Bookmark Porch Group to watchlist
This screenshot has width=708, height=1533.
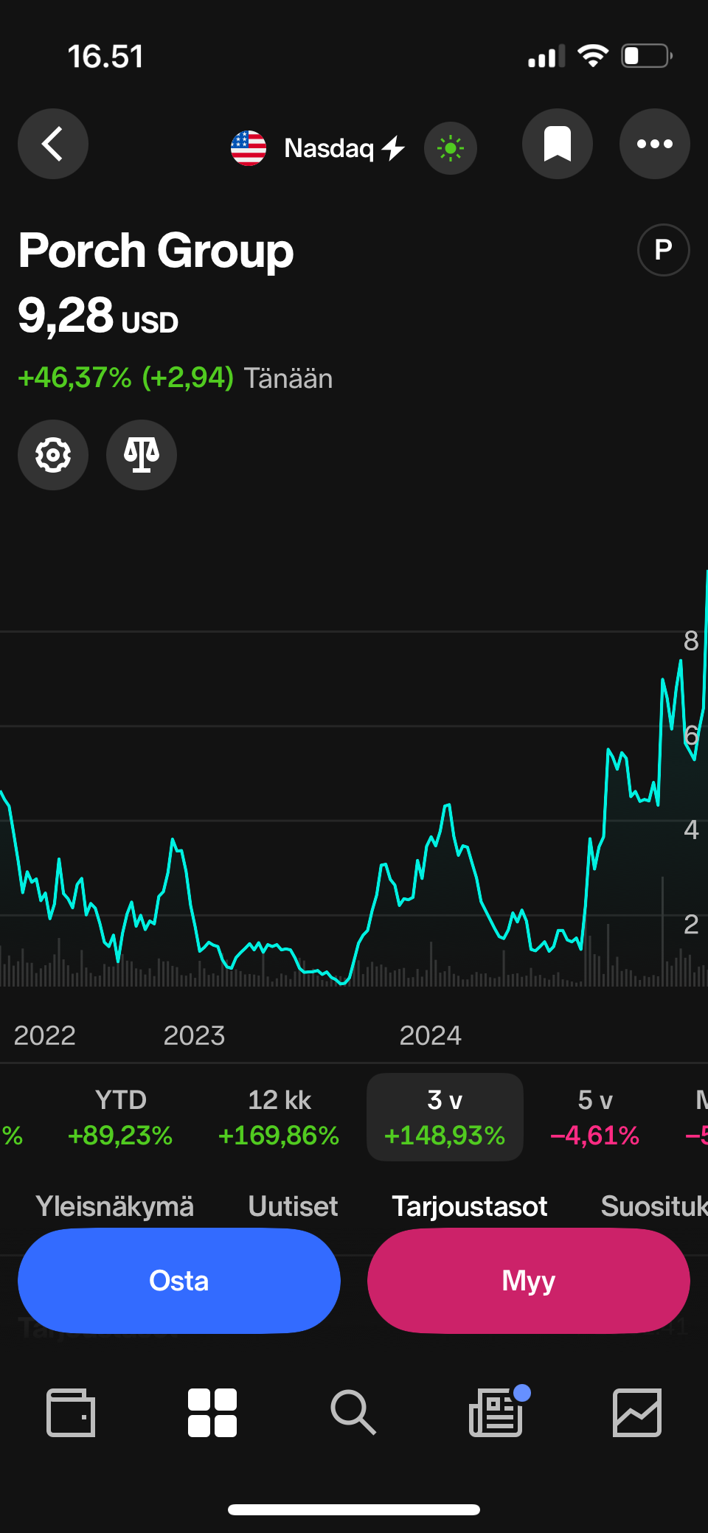tap(558, 144)
